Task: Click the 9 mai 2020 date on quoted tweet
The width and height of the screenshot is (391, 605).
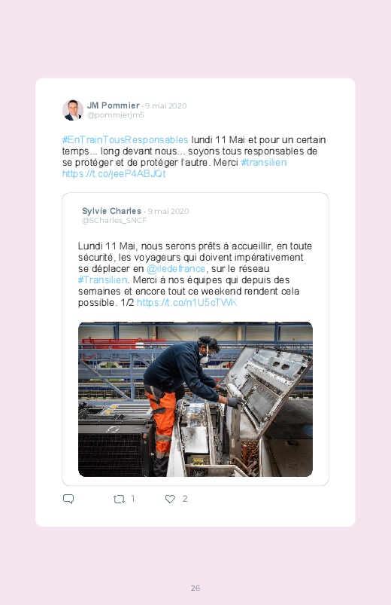Action: [168, 211]
